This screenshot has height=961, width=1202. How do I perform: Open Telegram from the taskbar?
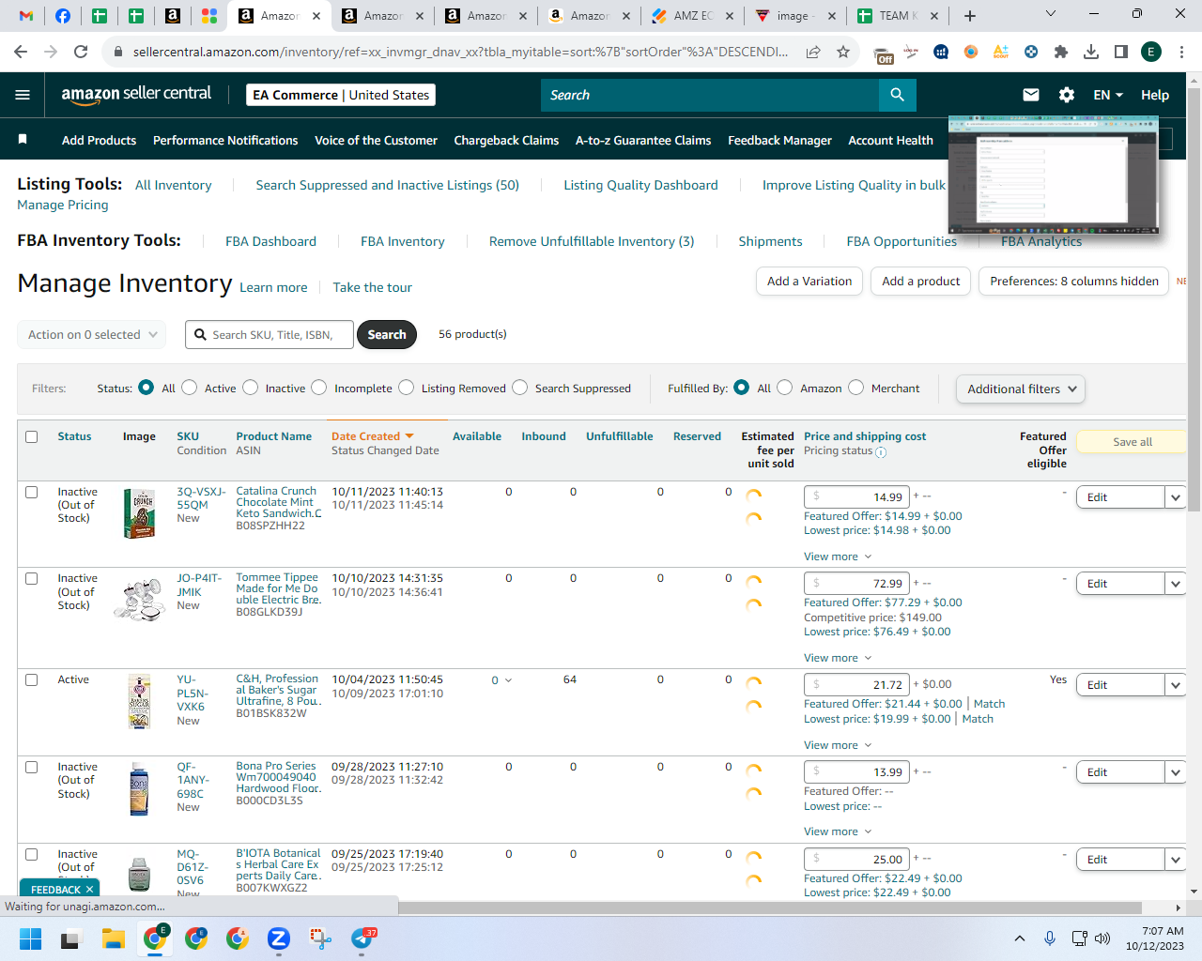click(362, 938)
